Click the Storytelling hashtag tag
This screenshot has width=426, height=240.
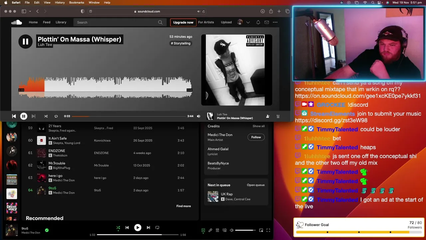click(x=181, y=43)
